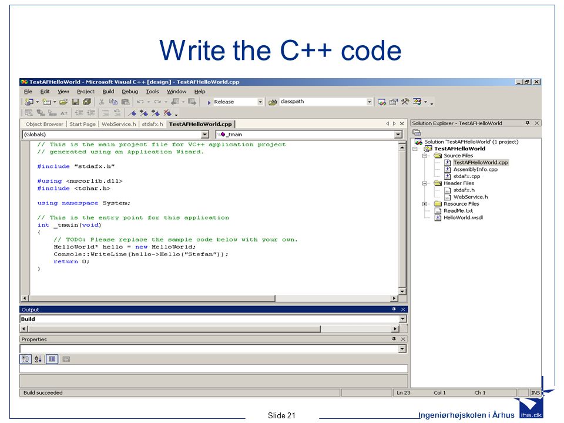Select HelloWorld.wsdl in Solution Explorer
The image size is (564, 423).
[463, 217]
